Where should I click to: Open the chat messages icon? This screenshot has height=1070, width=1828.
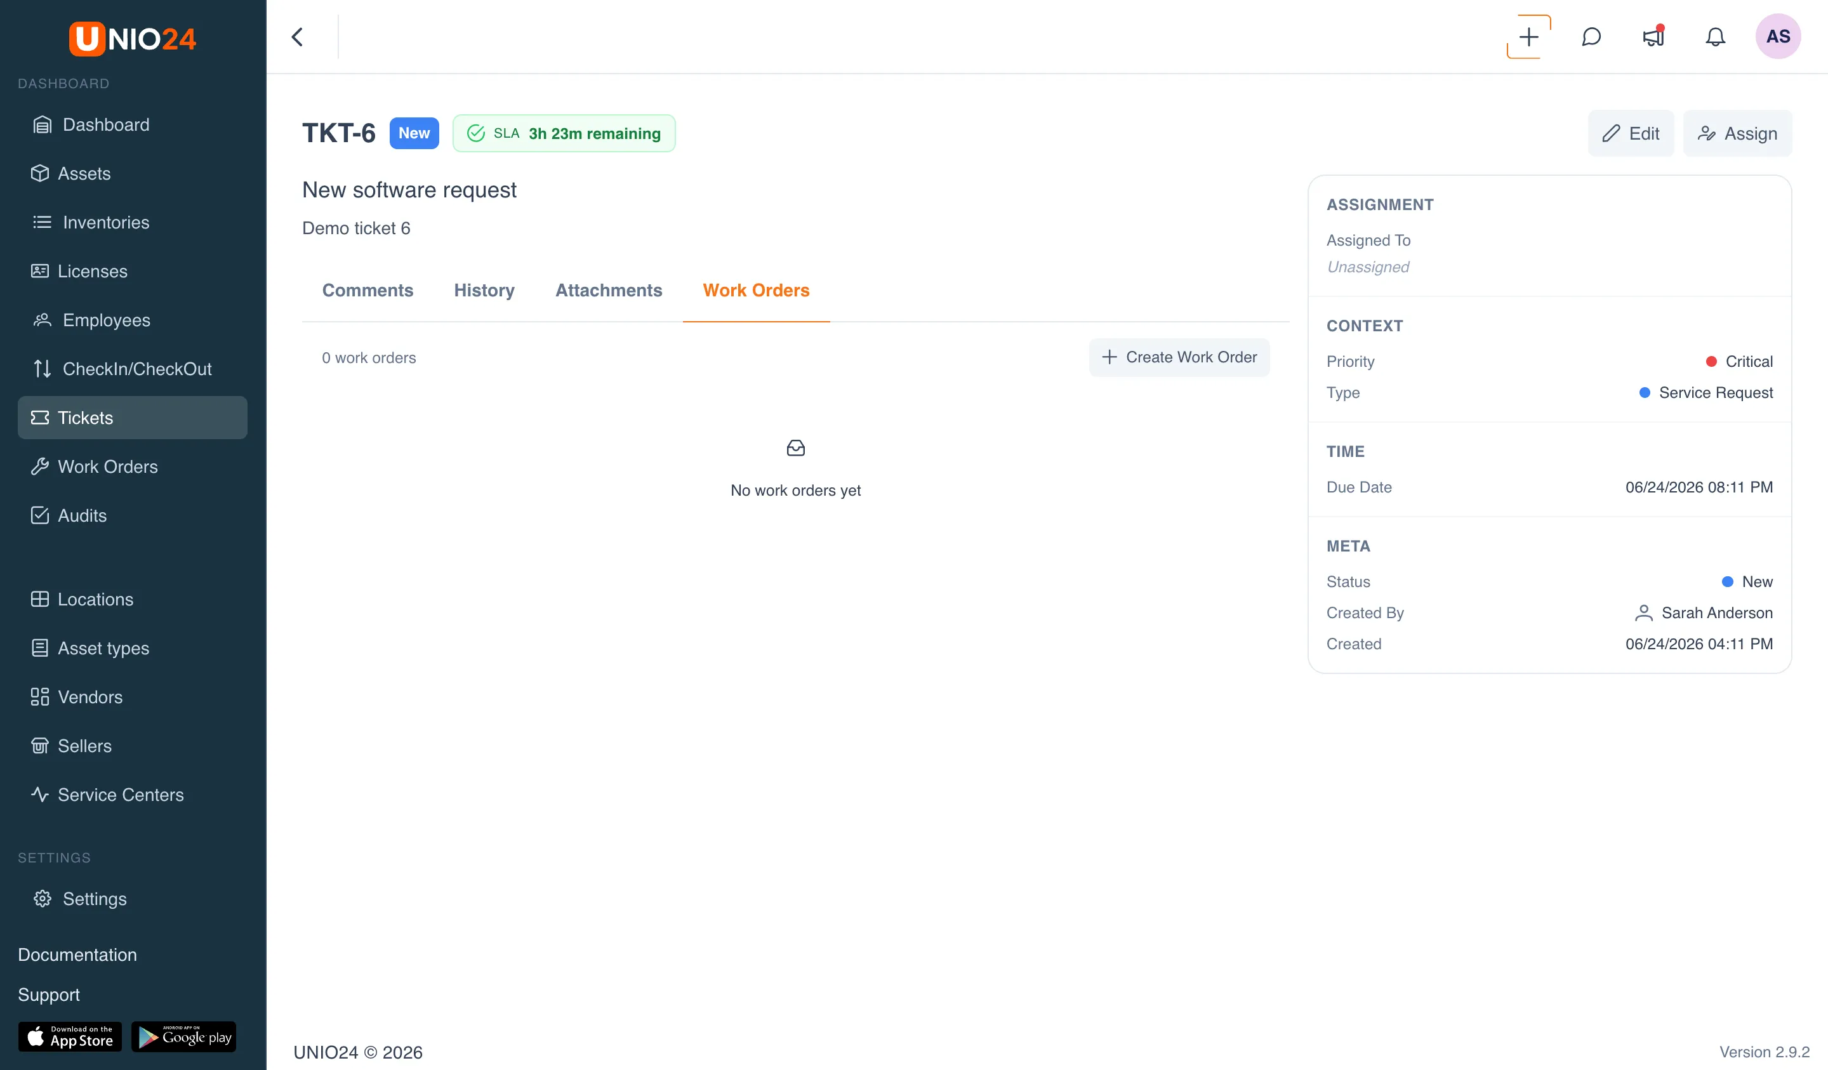[1591, 37]
